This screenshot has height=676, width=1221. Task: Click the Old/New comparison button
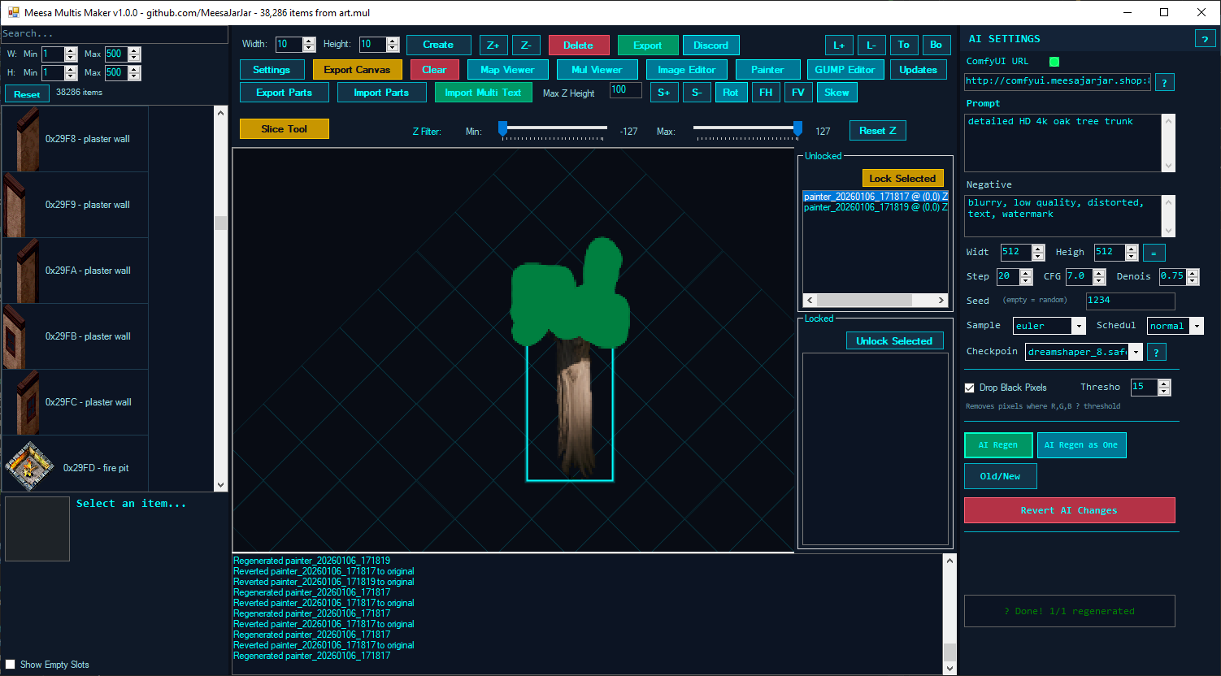1000,476
